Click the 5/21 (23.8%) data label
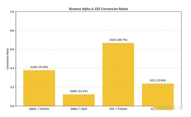Screen dimensions: 191x117 pos(158,80)
